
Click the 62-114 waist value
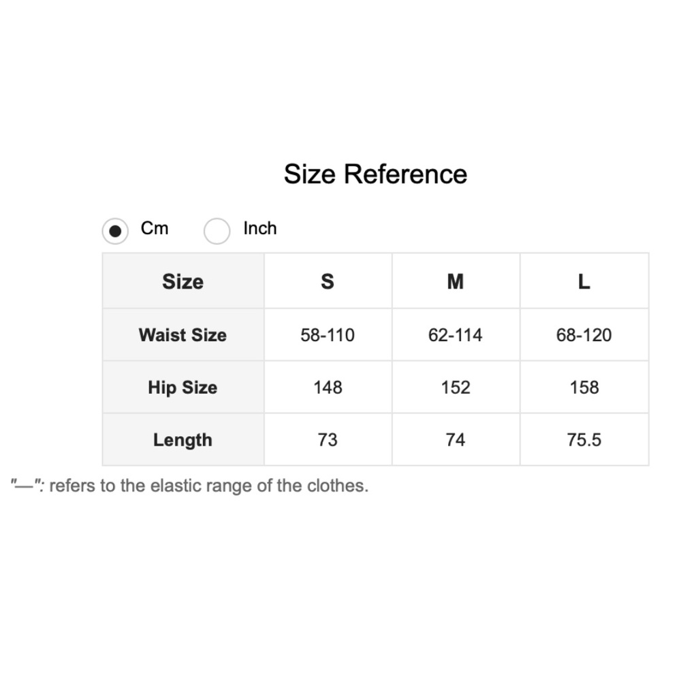pyautogui.click(x=456, y=335)
